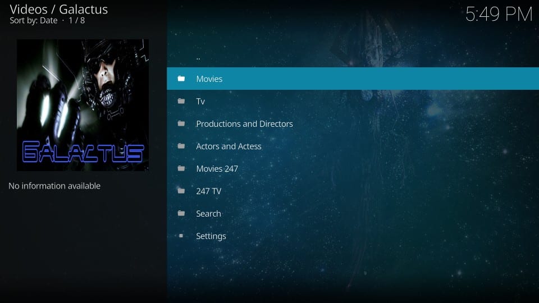539x303 pixels.
Task: Click the 'Videos / Galactus' breadcrumb title
Action: tap(59, 10)
